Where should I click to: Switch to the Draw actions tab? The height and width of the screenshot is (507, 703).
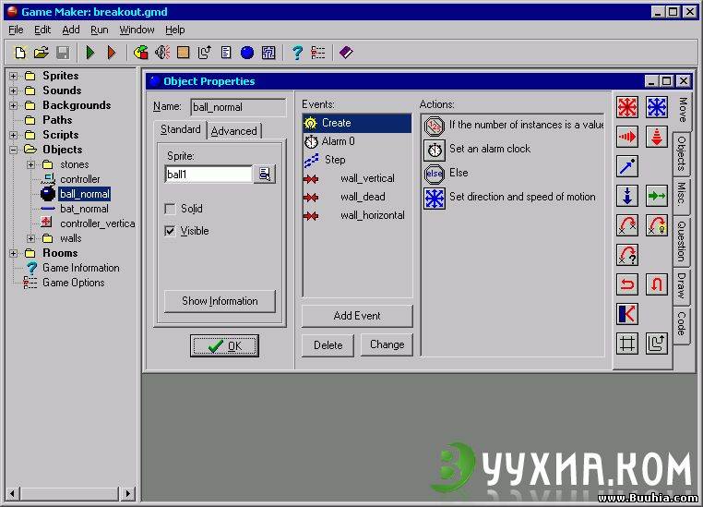click(681, 285)
